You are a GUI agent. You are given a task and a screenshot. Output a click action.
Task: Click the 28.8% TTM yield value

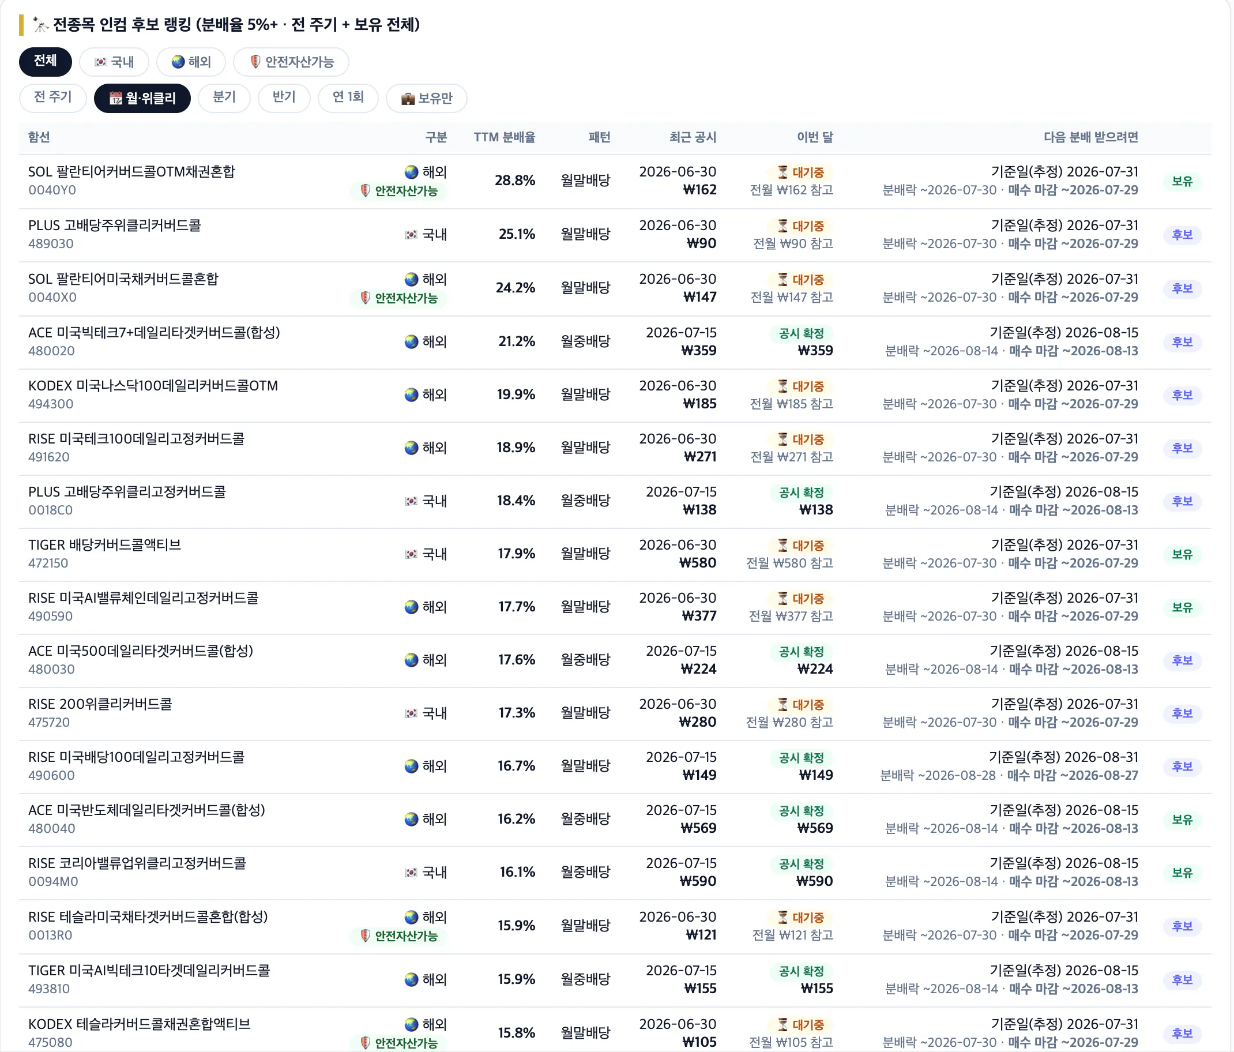(514, 181)
